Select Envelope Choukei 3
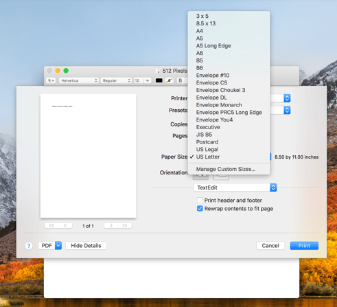The height and width of the screenshot is (307, 337). coord(229,90)
